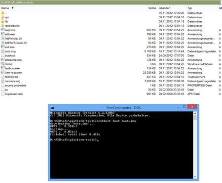
Task: Click the NOTICE.txt file icon
Action: [x=2, y=77]
